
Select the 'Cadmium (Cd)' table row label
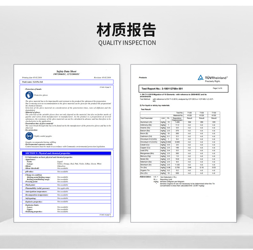[x=146, y=136]
